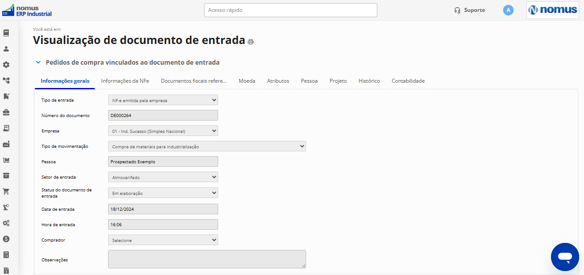Open the invoice dollar document sidebar icon
Screen dimensions: 584x275
(6, 270)
